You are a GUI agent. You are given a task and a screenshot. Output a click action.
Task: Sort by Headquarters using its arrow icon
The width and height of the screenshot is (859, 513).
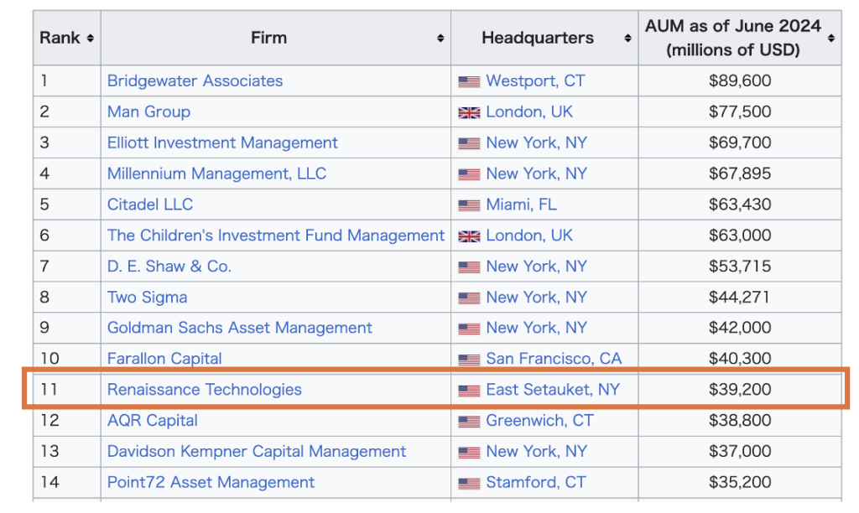tap(627, 38)
